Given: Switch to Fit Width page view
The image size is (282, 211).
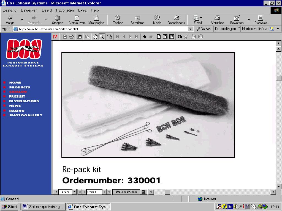Looking at the screenshot, I should pos(172,37).
